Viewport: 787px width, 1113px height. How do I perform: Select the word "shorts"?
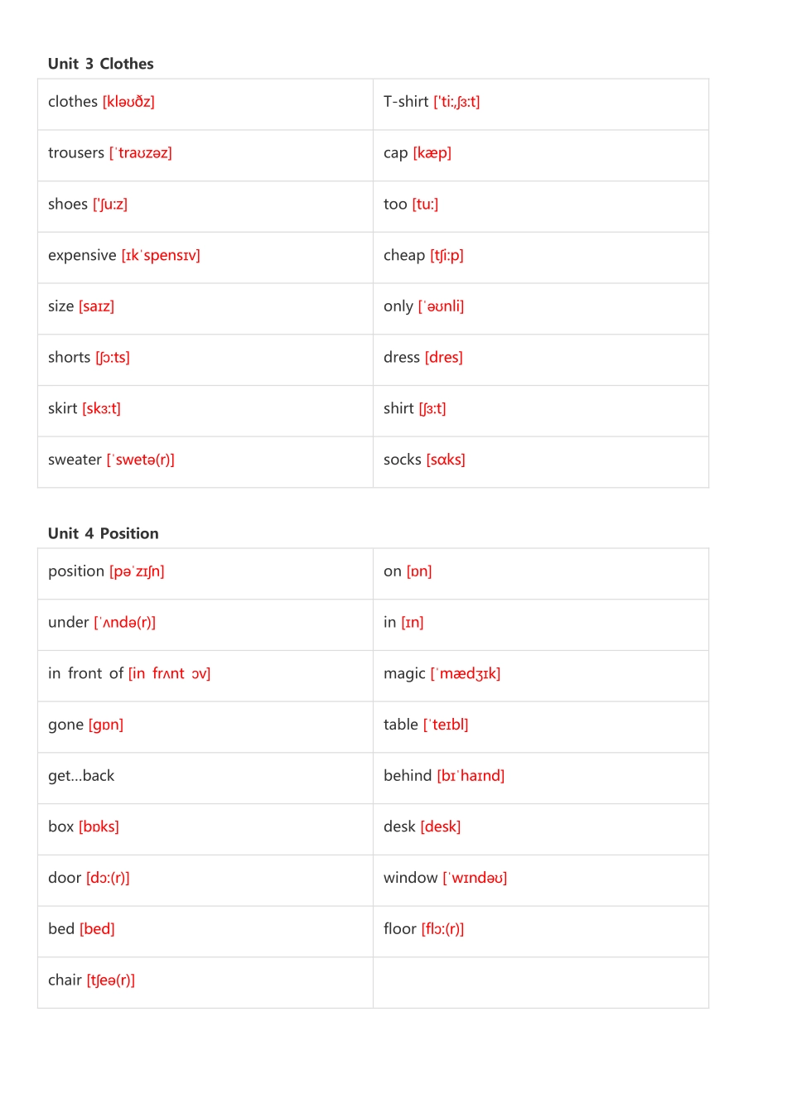point(70,358)
